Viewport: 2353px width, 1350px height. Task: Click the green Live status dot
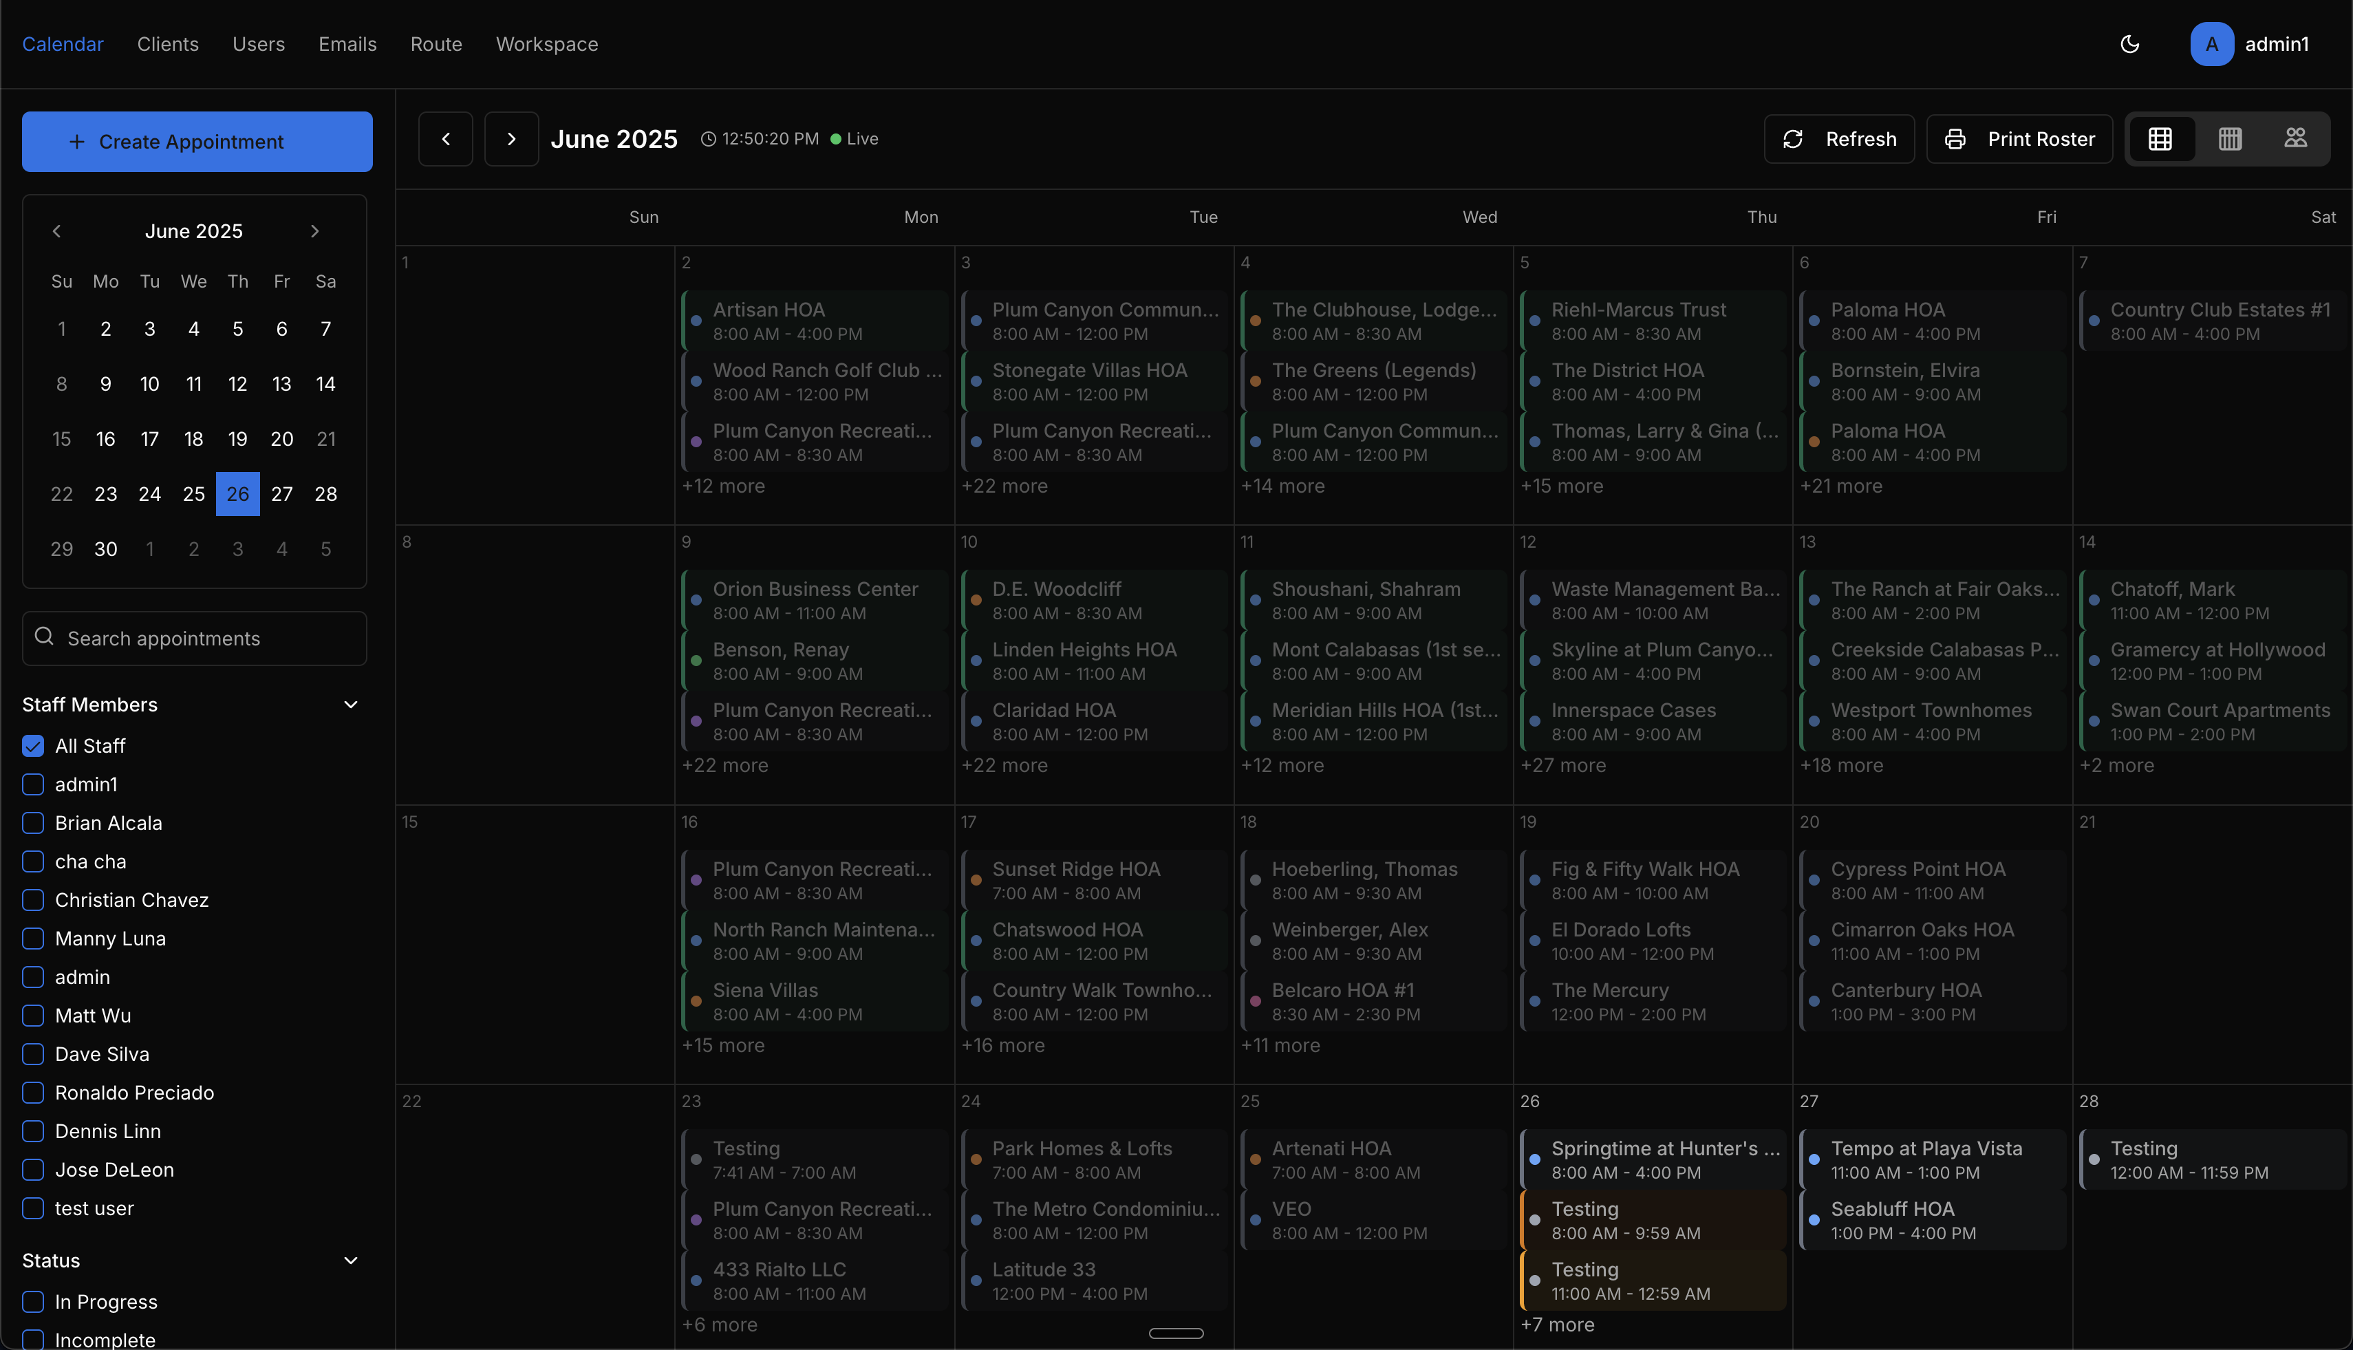pyautogui.click(x=835, y=139)
